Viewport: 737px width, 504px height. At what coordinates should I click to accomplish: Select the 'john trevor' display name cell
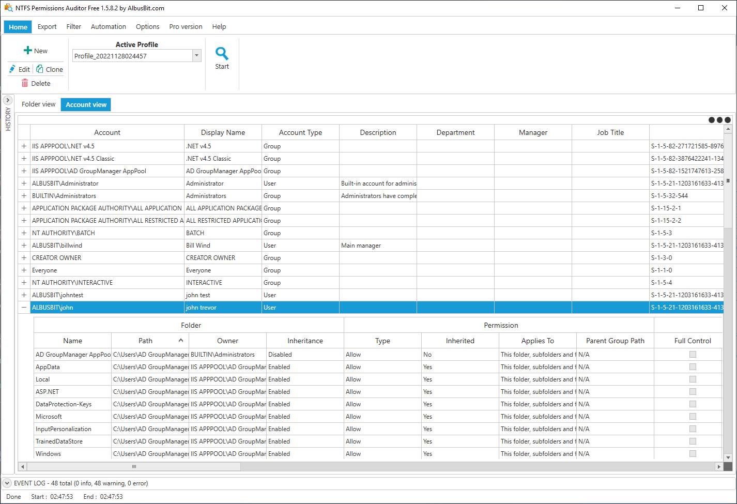[223, 308]
